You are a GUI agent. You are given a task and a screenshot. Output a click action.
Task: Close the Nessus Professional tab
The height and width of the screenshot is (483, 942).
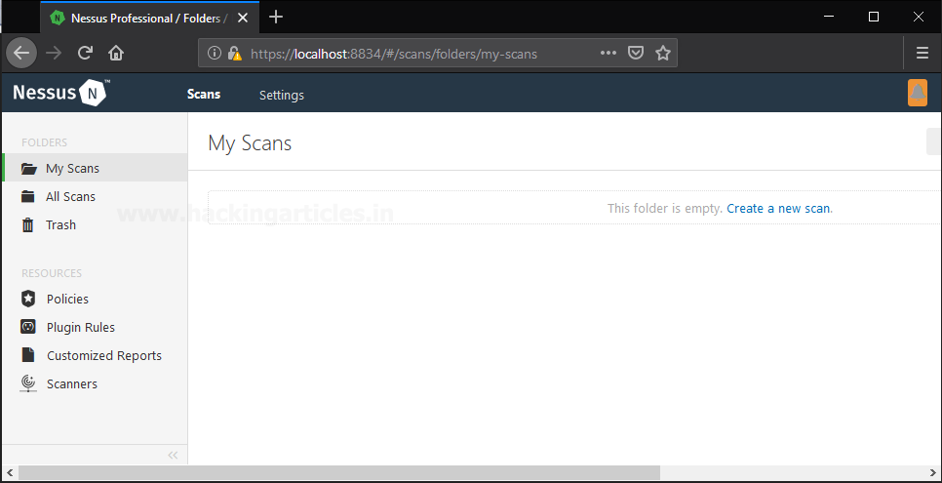243,18
